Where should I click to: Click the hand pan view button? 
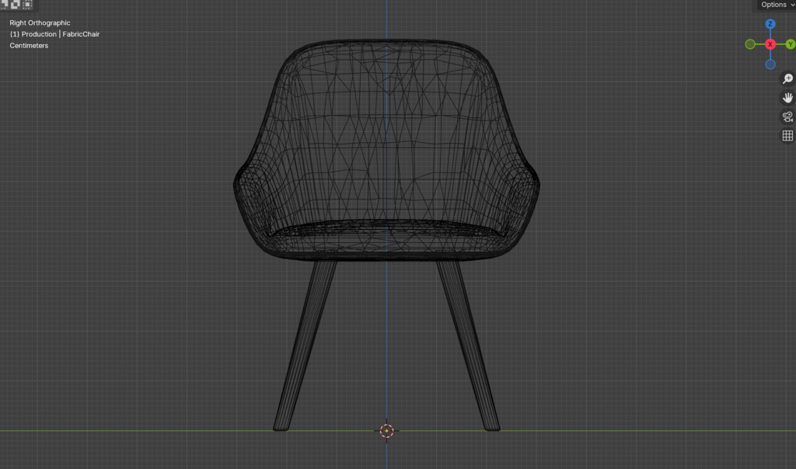(787, 97)
